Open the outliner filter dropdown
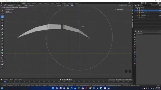The width and height of the screenshot is (161, 90). point(157,5)
